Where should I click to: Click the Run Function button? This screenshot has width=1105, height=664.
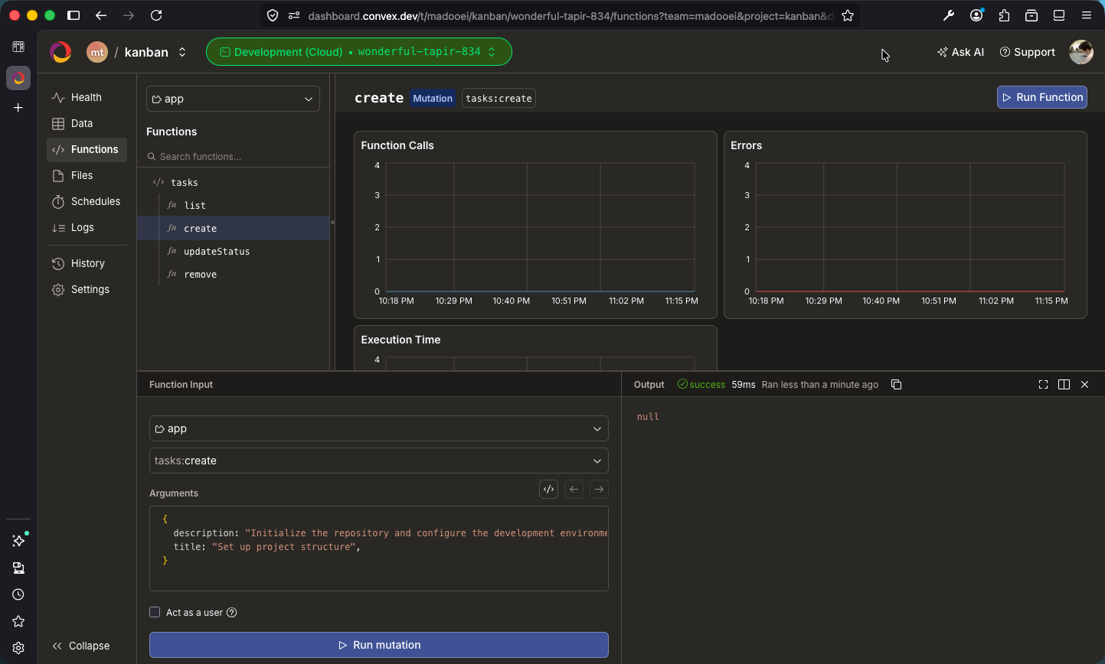coord(1041,97)
